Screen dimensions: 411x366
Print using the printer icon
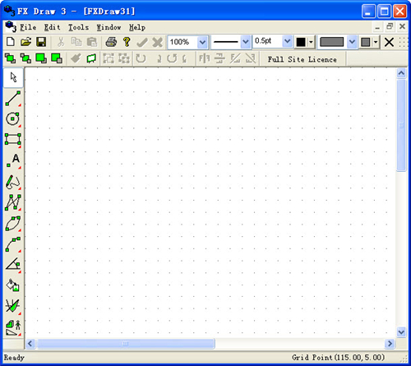(x=111, y=42)
